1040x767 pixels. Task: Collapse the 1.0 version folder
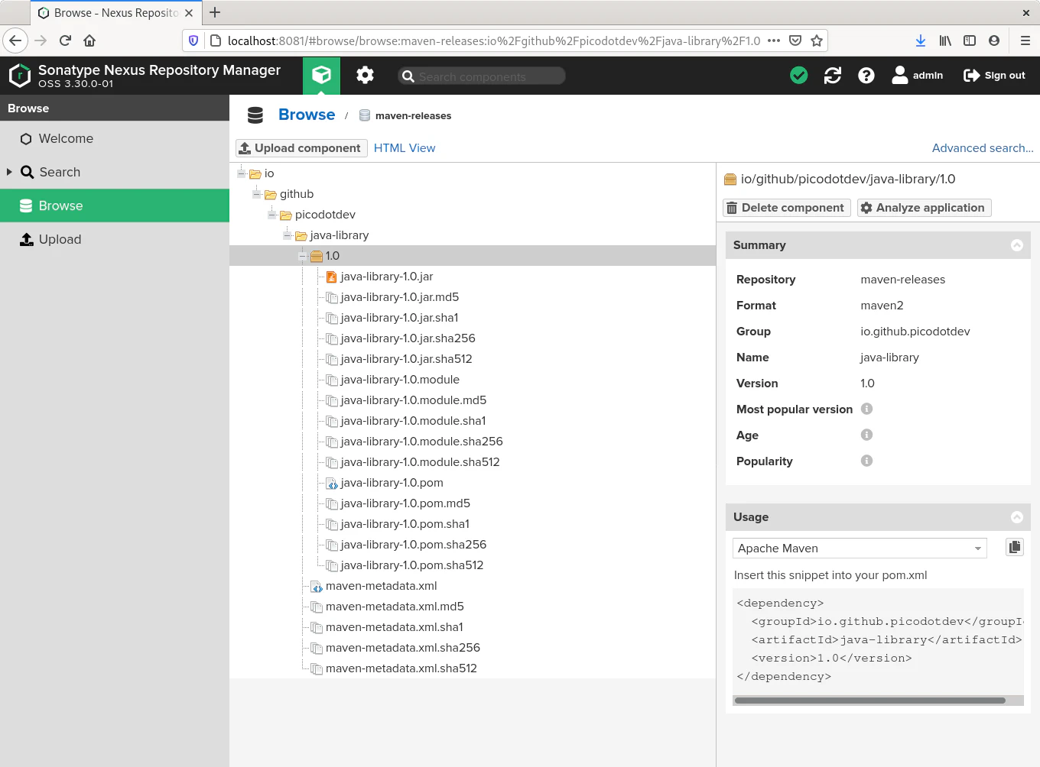tap(303, 256)
